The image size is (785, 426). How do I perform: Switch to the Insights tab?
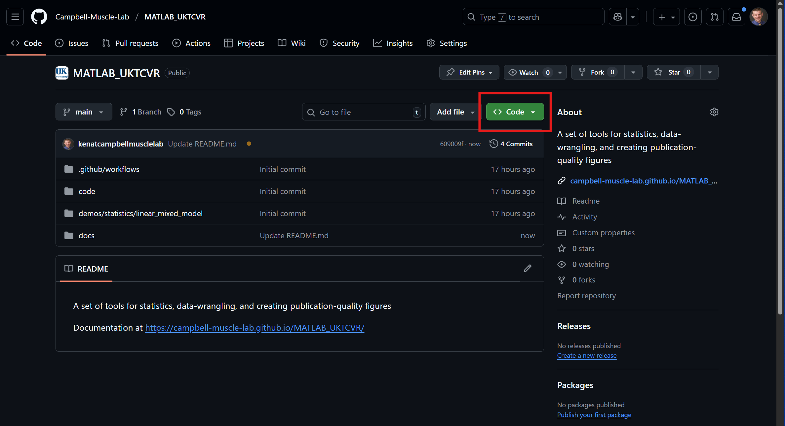393,43
